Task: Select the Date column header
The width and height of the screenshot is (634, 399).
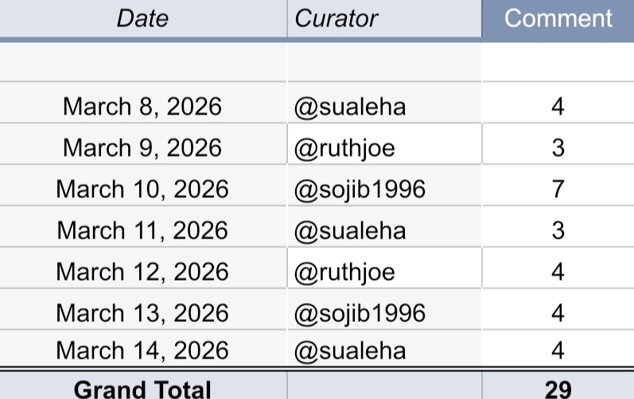Action: (x=142, y=18)
